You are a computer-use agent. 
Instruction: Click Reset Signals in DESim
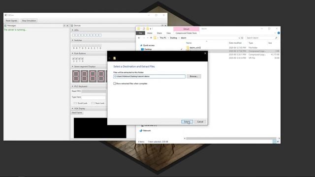click(11, 21)
